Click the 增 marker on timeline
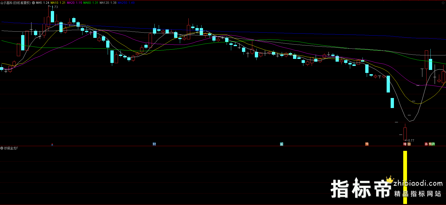 (x=405, y=144)
